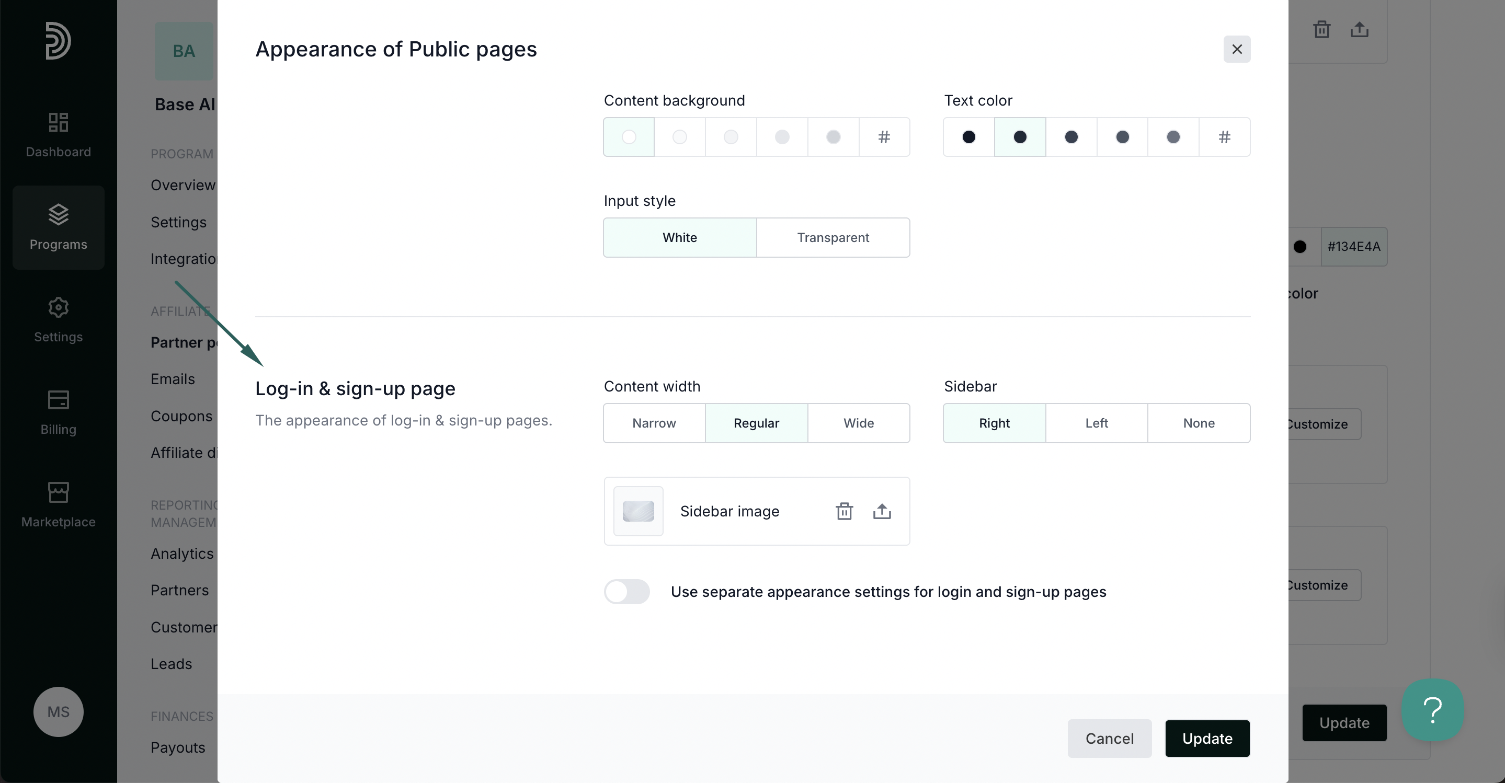Screen dimensions: 1505x783
Task: Upload a new Sidebar image
Action: pyautogui.click(x=882, y=511)
